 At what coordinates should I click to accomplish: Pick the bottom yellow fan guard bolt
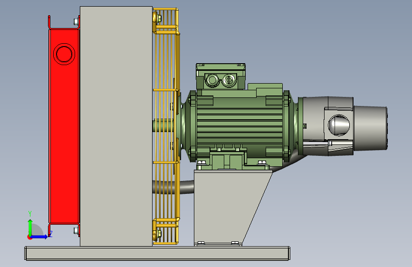click(159, 233)
